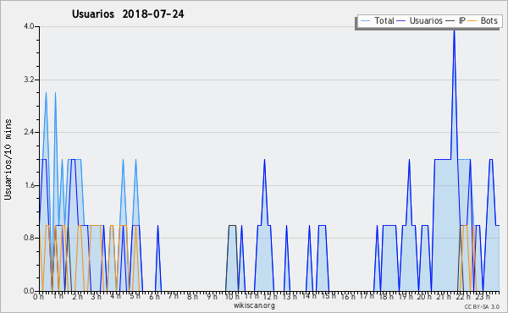Click the light blue Total legend line
Image resolution: width=508 pixels, height=313 pixels.
366,21
